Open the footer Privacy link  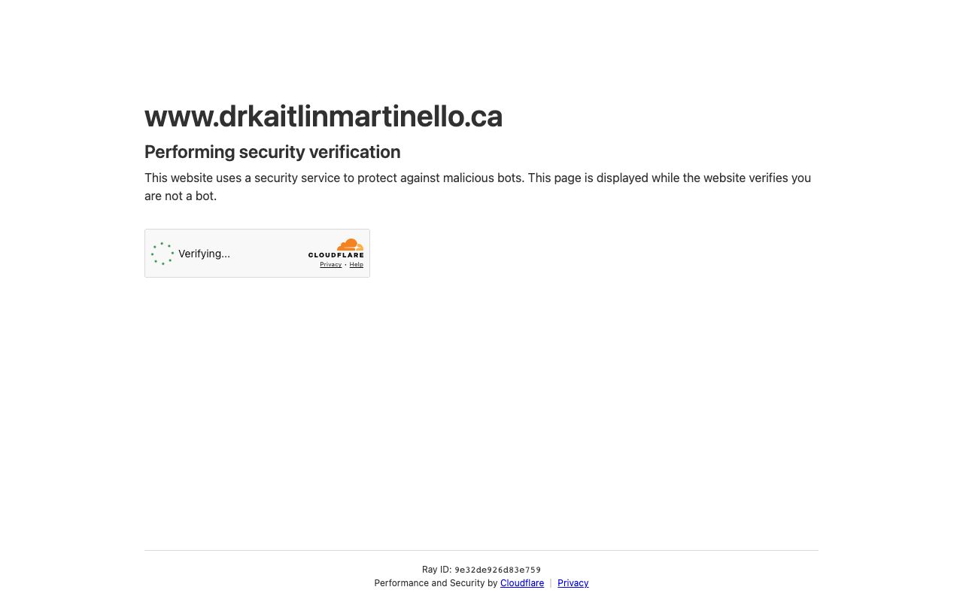tap(573, 583)
